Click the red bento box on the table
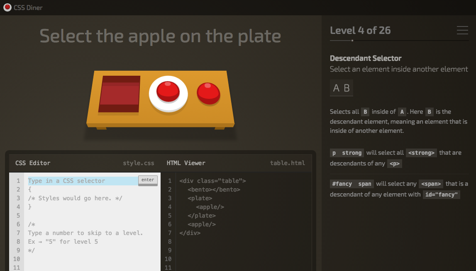 pyautogui.click(x=119, y=94)
